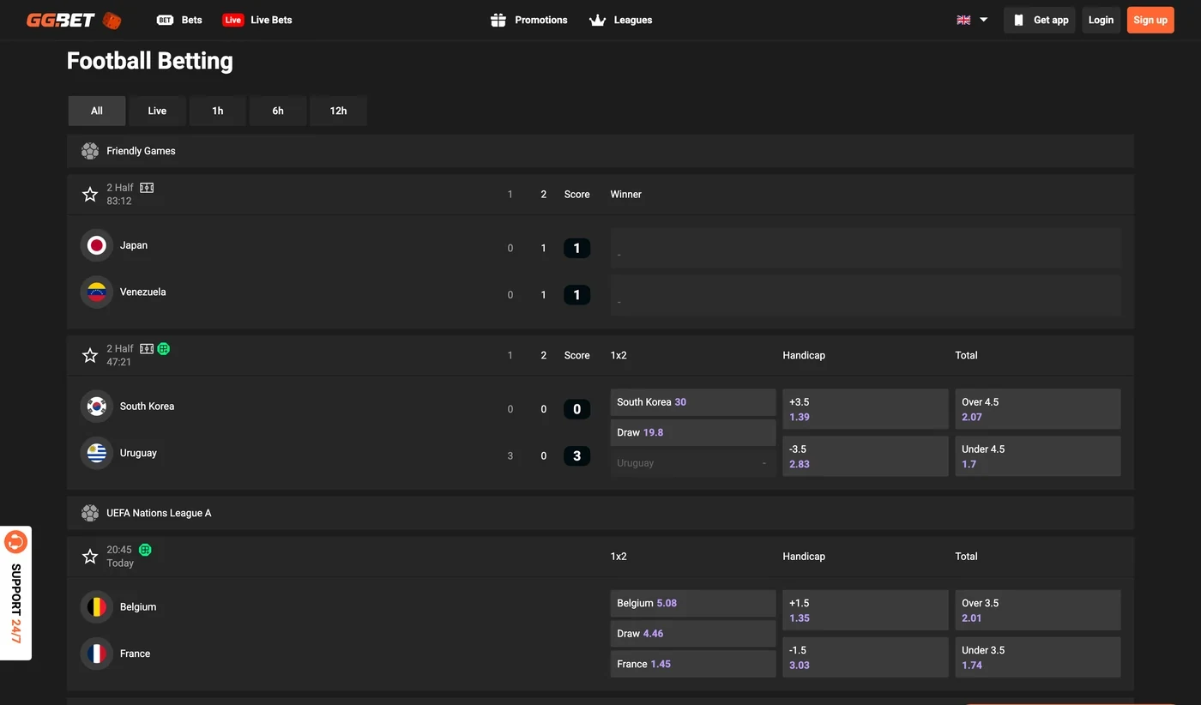This screenshot has height=705, width=1201.
Task: Select Over 3.5 at 2.01
Action: coord(1038,610)
